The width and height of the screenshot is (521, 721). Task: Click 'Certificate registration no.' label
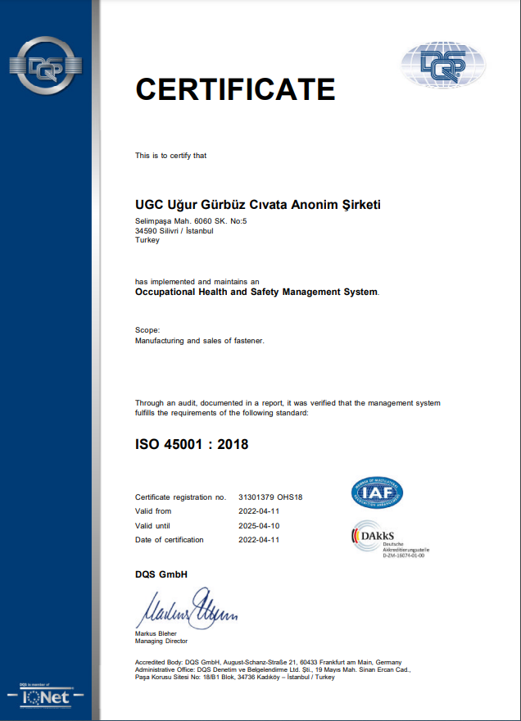point(181,497)
